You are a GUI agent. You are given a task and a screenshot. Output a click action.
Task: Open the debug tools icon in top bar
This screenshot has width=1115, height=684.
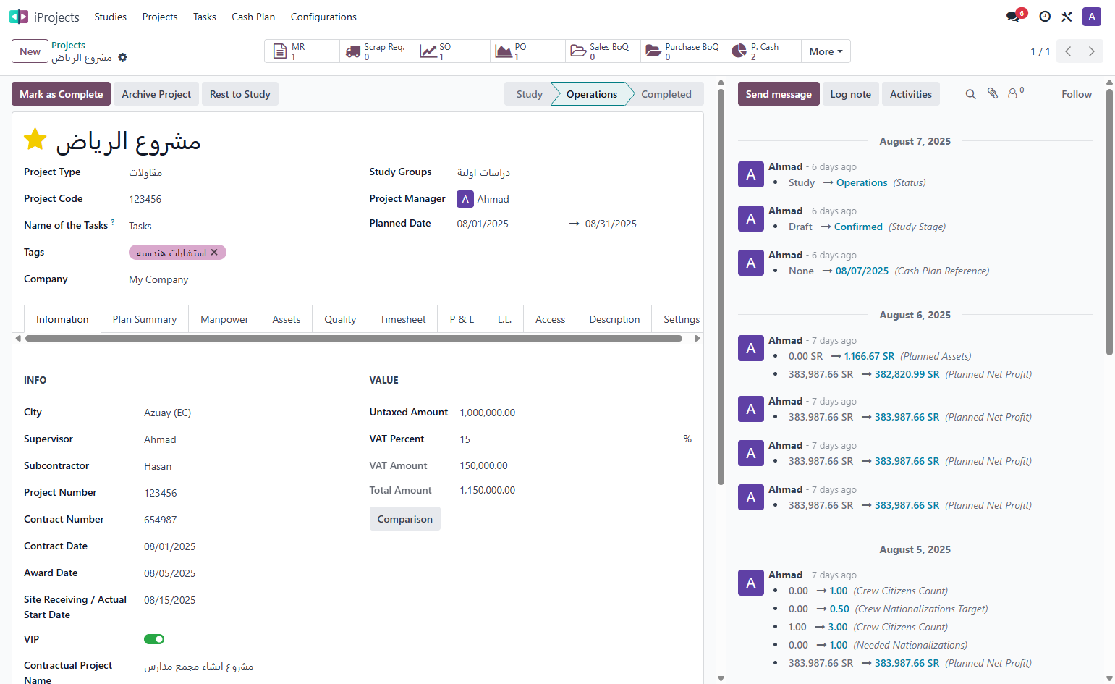click(1067, 17)
